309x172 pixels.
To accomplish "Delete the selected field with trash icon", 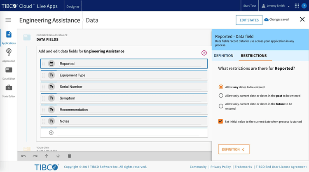I will coord(69,156).
